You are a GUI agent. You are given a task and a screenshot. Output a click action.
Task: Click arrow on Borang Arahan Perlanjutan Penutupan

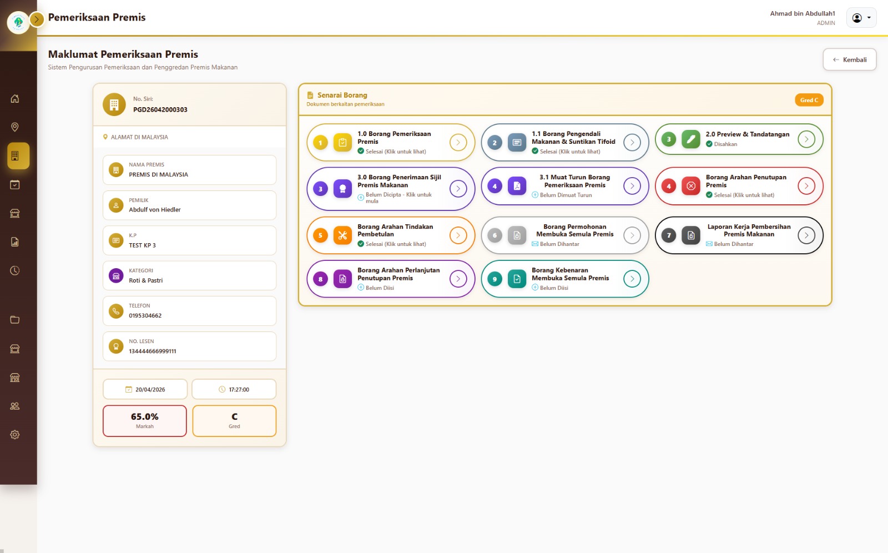[458, 279]
